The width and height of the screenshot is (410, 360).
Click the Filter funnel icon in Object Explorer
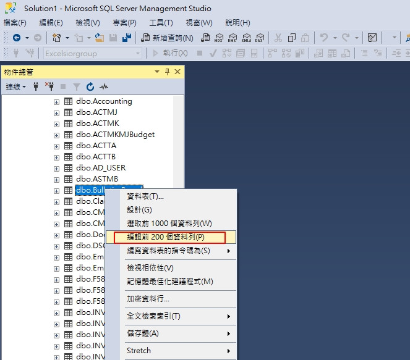click(76, 86)
